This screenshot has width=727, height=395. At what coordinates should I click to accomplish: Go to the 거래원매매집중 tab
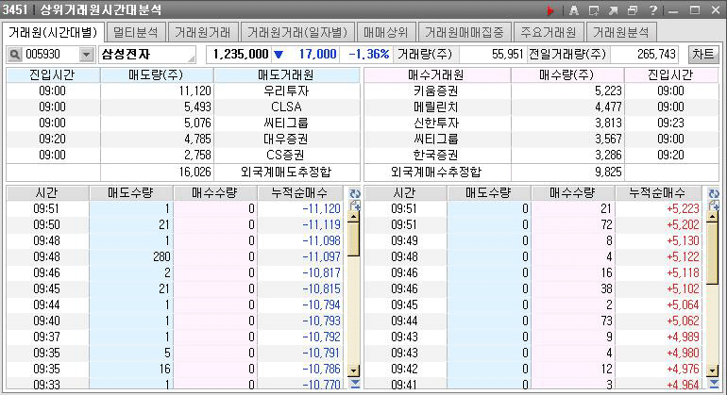(x=465, y=32)
